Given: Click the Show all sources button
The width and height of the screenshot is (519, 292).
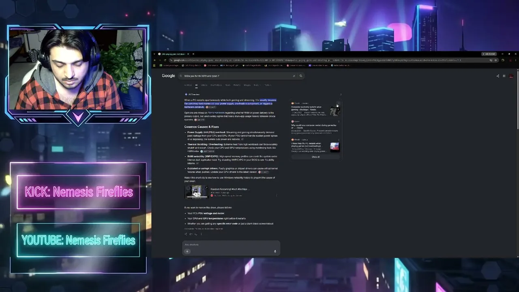Looking at the screenshot, I should coord(315,157).
